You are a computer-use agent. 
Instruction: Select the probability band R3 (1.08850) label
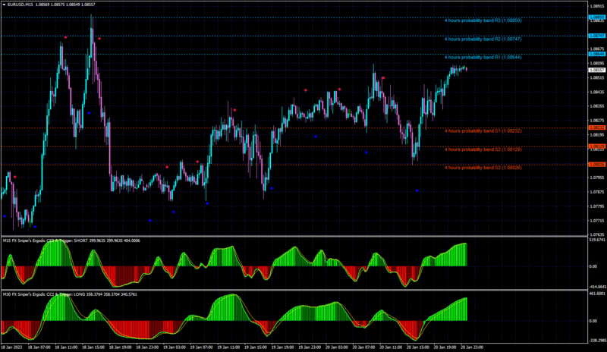coord(483,20)
